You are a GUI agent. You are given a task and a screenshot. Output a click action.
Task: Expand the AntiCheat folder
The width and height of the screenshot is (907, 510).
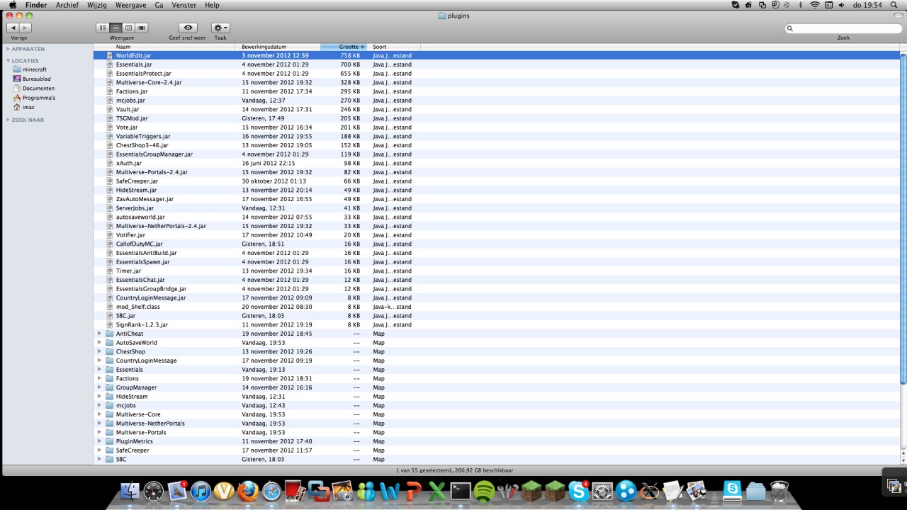pyautogui.click(x=99, y=334)
